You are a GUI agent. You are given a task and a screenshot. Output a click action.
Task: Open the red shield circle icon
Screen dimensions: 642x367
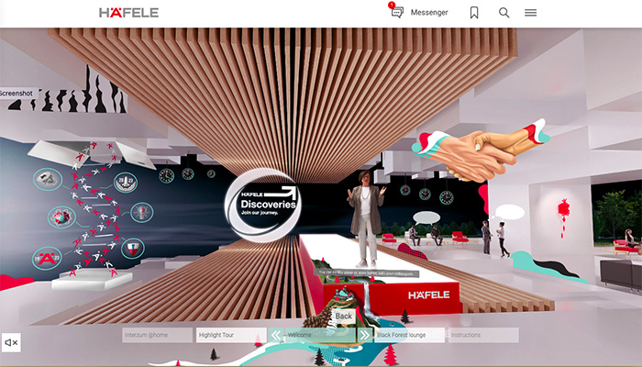133,249
